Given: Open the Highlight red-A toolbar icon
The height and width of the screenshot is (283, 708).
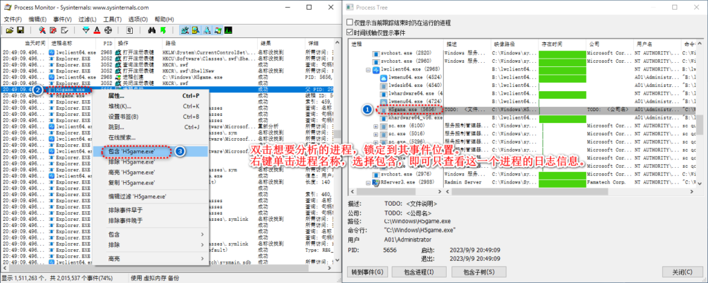Looking at the screenshot, I should tap(97, 30).
